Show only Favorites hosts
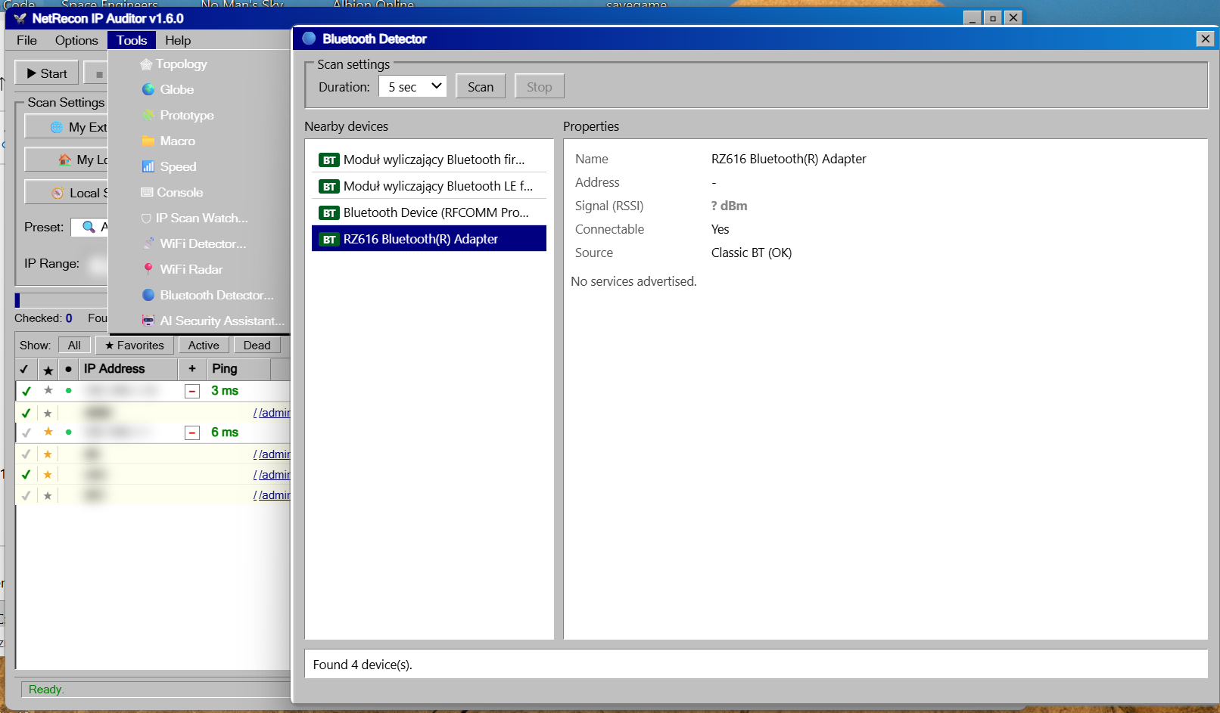Screen dimensions: 1220x713 [x=135, y=345]
